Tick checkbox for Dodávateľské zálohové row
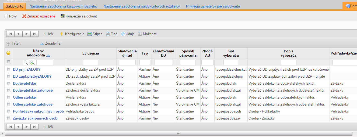The width and height of the screenshot is (357, 137). pos(8,90)
